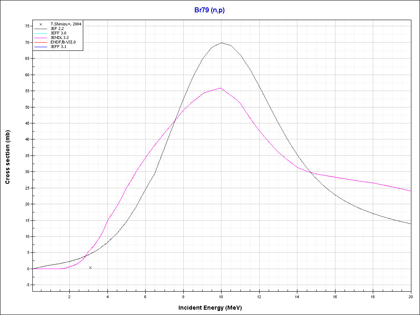
Task: Click the magenta curve's right end at 20 MeV
Action: tap(411, 191)
